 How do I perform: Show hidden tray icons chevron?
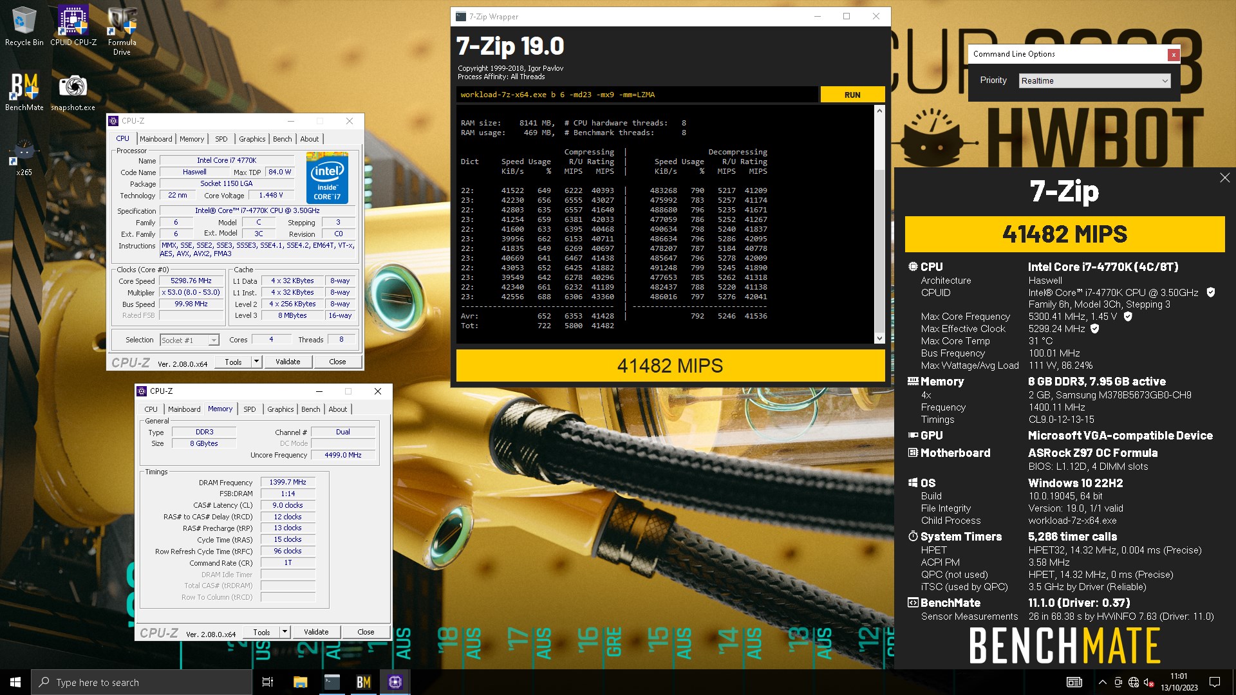[1103, 682]
